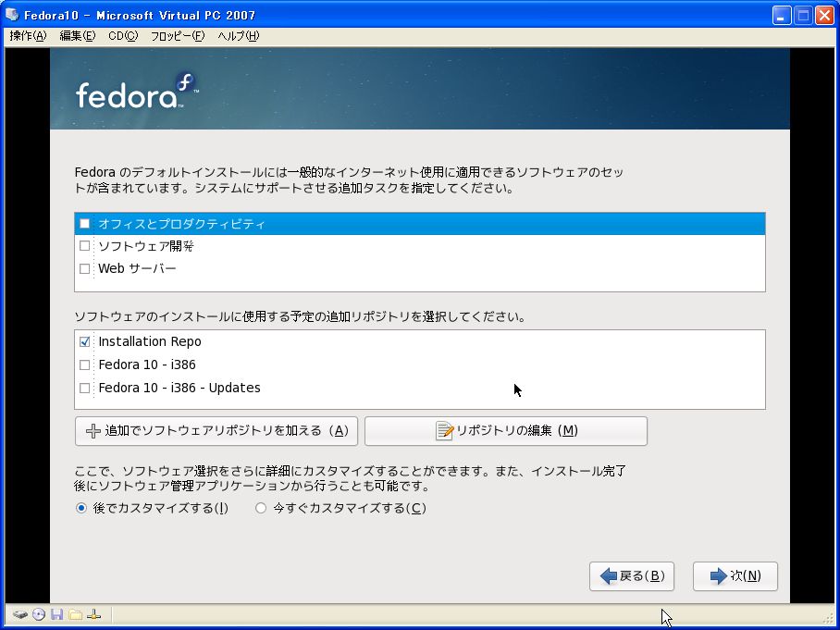The image size is (840, 630).
Task: Check Fedora 10 - i386 - Updates checkbox
Action: click(84, 388)
